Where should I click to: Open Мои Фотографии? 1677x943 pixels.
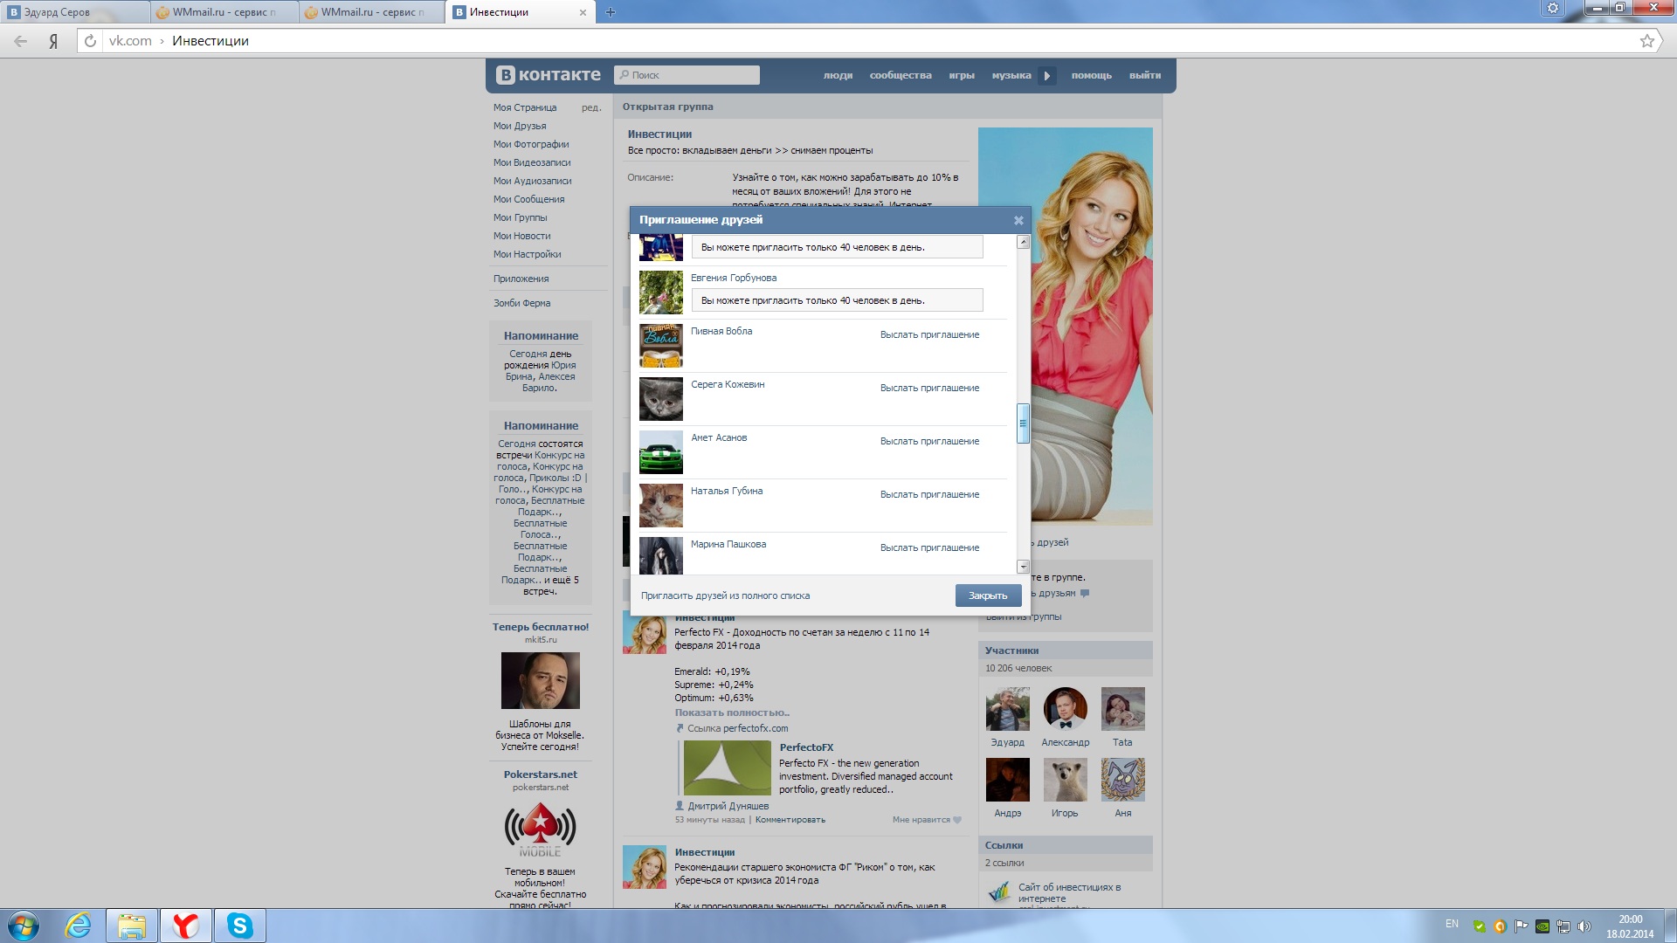(x=531, y=144)
